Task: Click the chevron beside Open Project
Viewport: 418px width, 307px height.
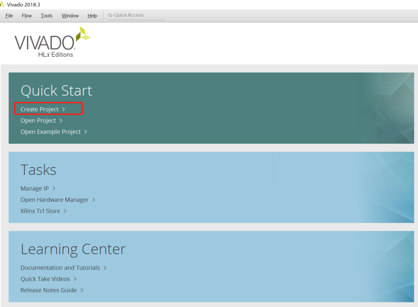Action: point(61,120)
